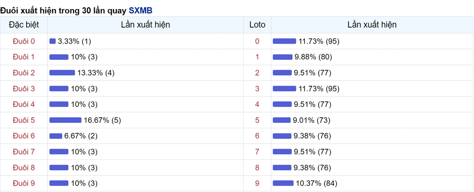Select Loto number 5 in the table
The width and height of the screenshot is (474, 192).
pyautogui.click(x=257, y=120)
